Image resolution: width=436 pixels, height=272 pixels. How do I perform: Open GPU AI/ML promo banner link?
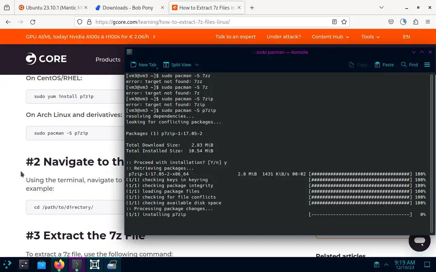(91, 37)
